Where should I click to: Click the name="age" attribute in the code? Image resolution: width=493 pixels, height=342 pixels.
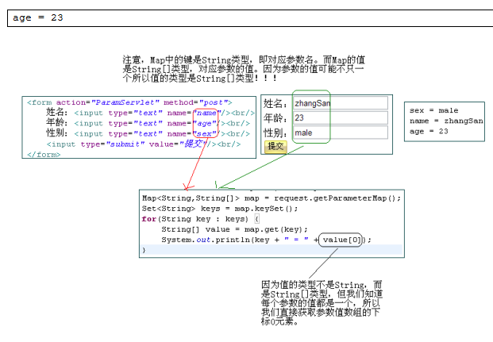192,123
